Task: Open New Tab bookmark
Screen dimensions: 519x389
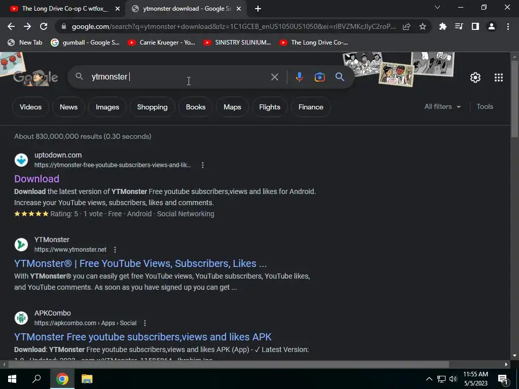Action: coord(25,43)
